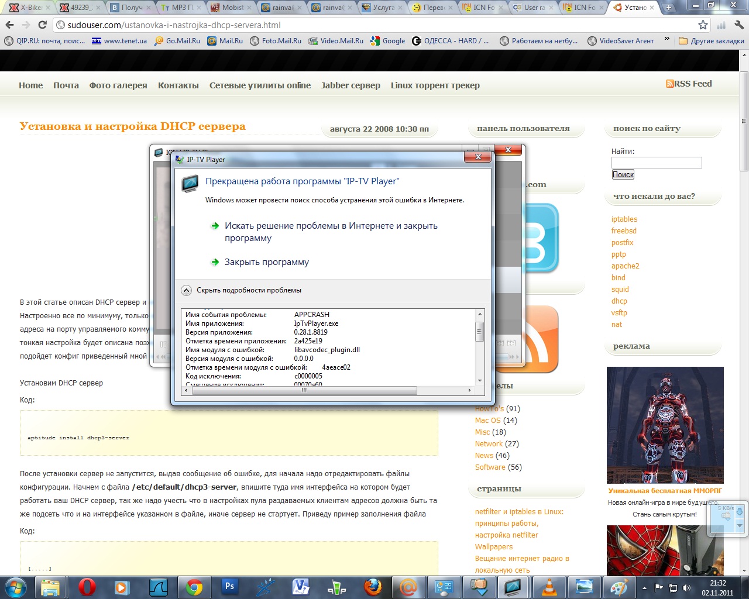
Task: Open the Wallpapers page link
Action: pyautogui.click(x=494, y=547)
